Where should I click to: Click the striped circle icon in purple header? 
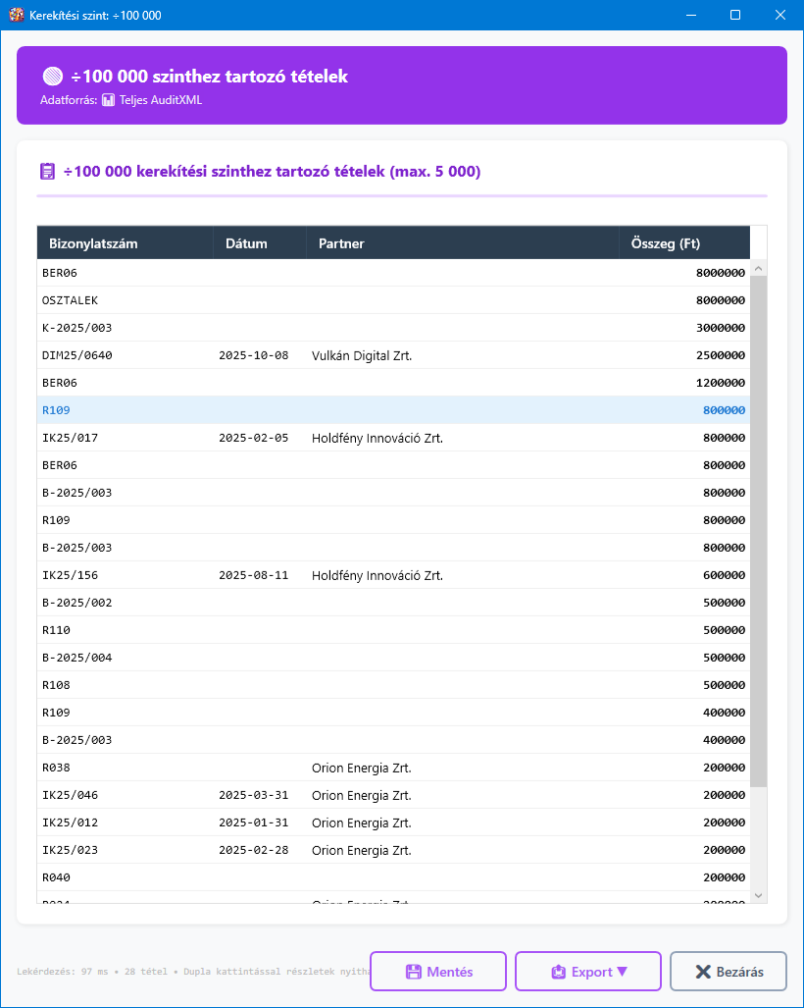[x=53, y=77]
